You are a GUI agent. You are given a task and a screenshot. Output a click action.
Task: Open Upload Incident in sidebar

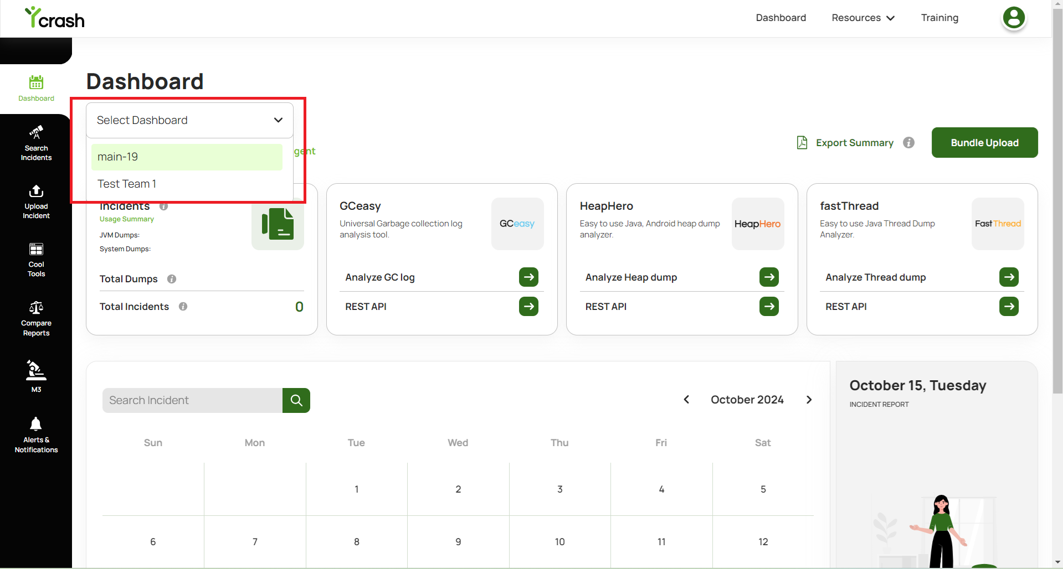pos(36,202)
